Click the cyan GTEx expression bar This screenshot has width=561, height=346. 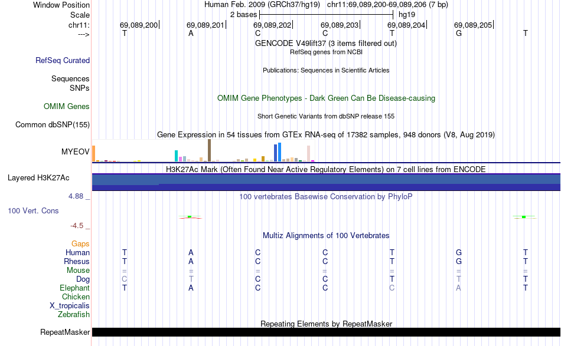tap(176, 156)
